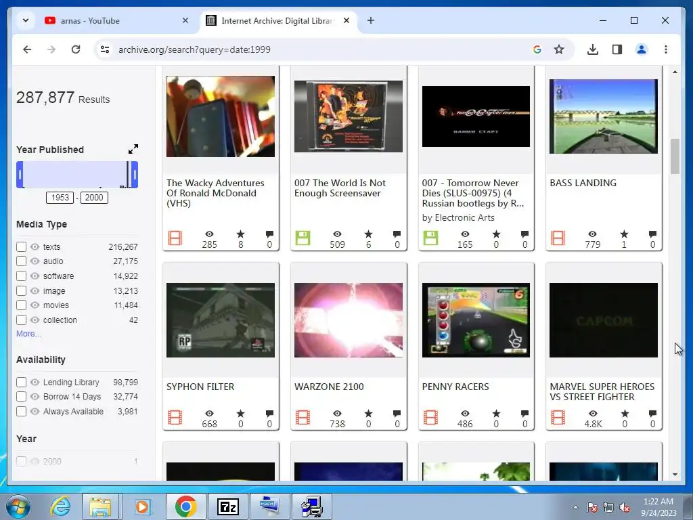Screen dimensions: 693x520
Task: Launch Internet Explorer from taskbar
Action: 60,506
